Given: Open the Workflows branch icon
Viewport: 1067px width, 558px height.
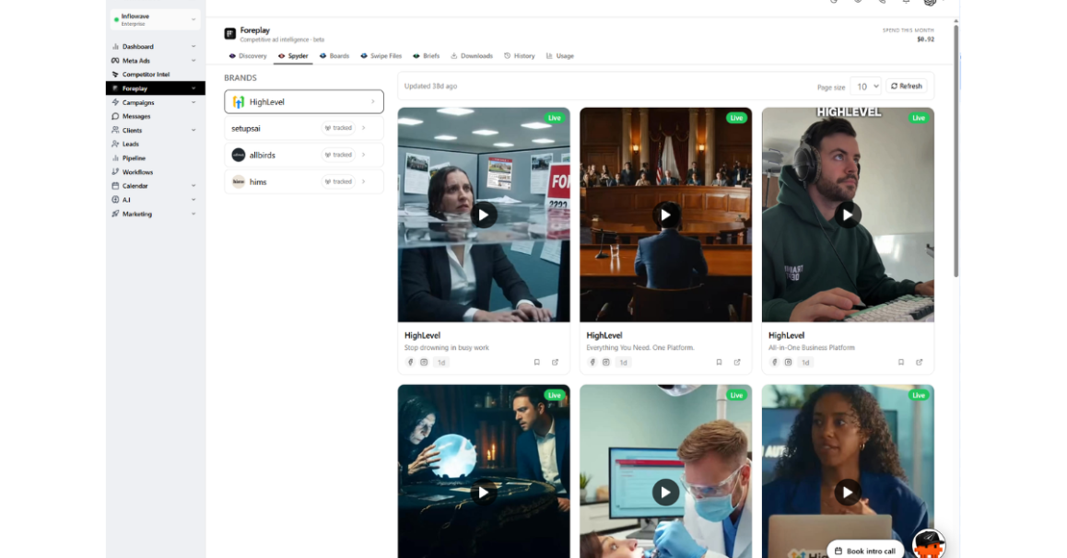Looking at the screenshot, I should pyautogui.click(x=115, y=172).
